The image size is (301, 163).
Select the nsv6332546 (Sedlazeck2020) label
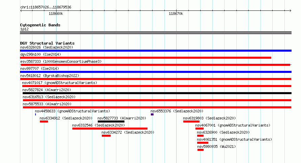point(98,125)
